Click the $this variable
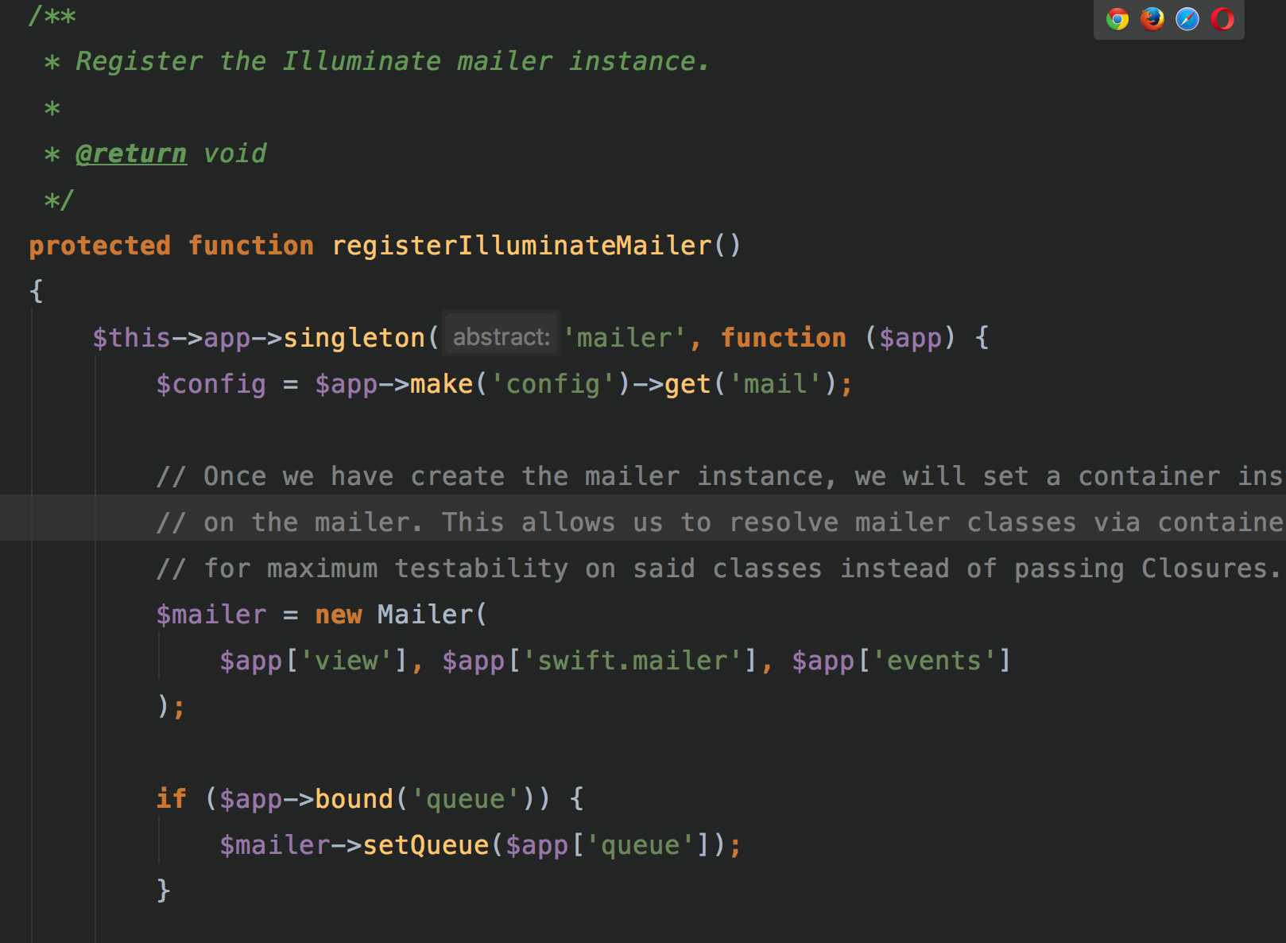Screen dimensions: 1286x943 [x=131, y=338]
